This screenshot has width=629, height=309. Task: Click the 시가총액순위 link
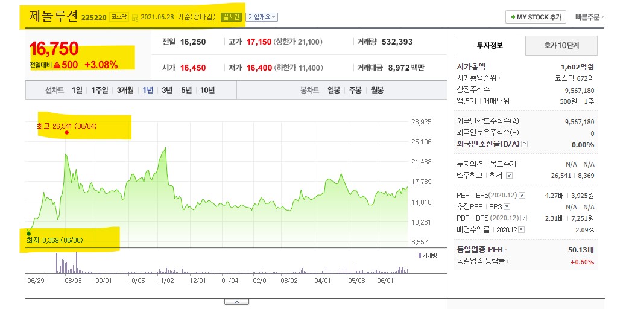coord(476,78)
